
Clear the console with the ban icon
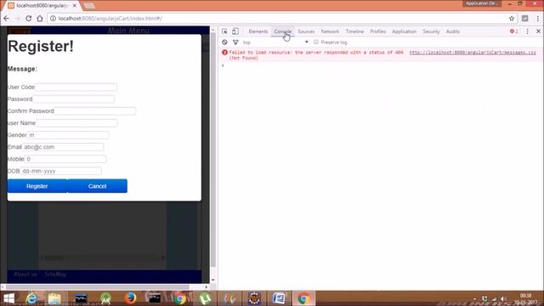tap(224, 42)
